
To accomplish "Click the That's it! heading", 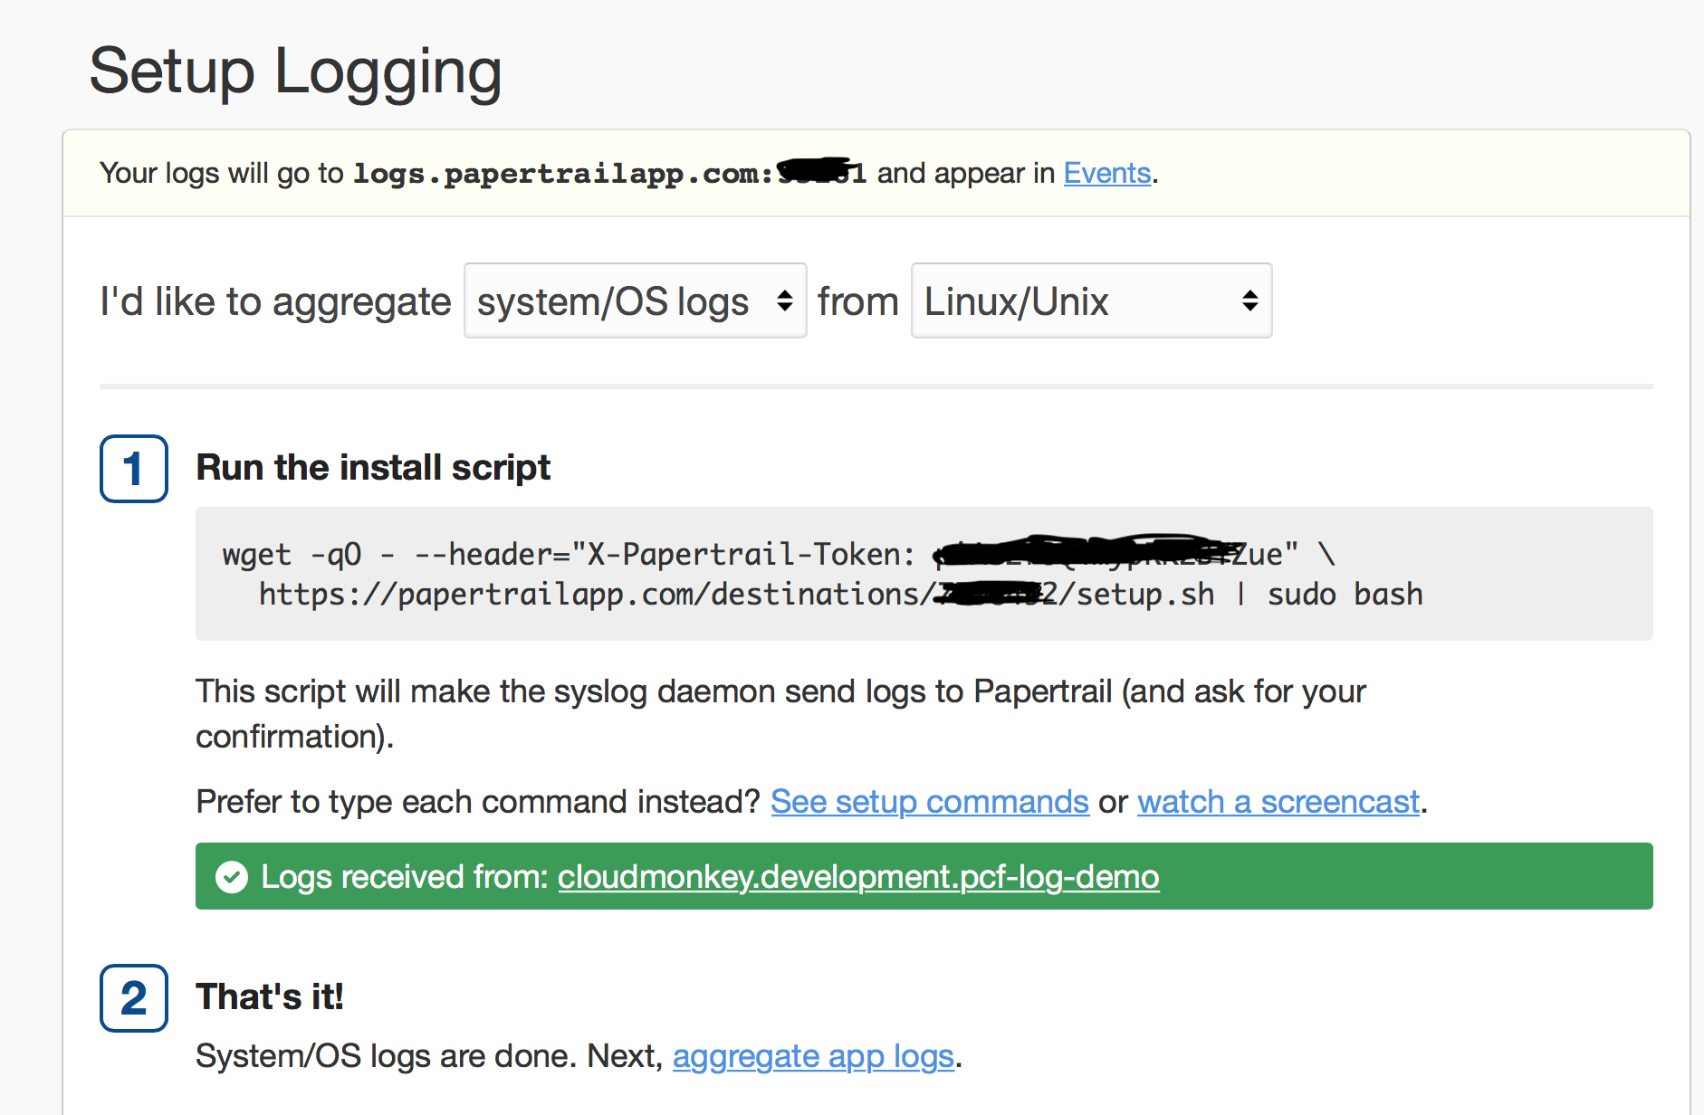I will 270,996.
